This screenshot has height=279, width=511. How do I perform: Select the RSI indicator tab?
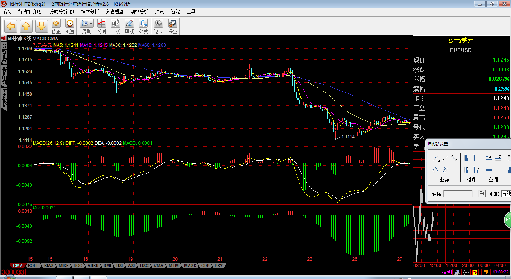119,266
